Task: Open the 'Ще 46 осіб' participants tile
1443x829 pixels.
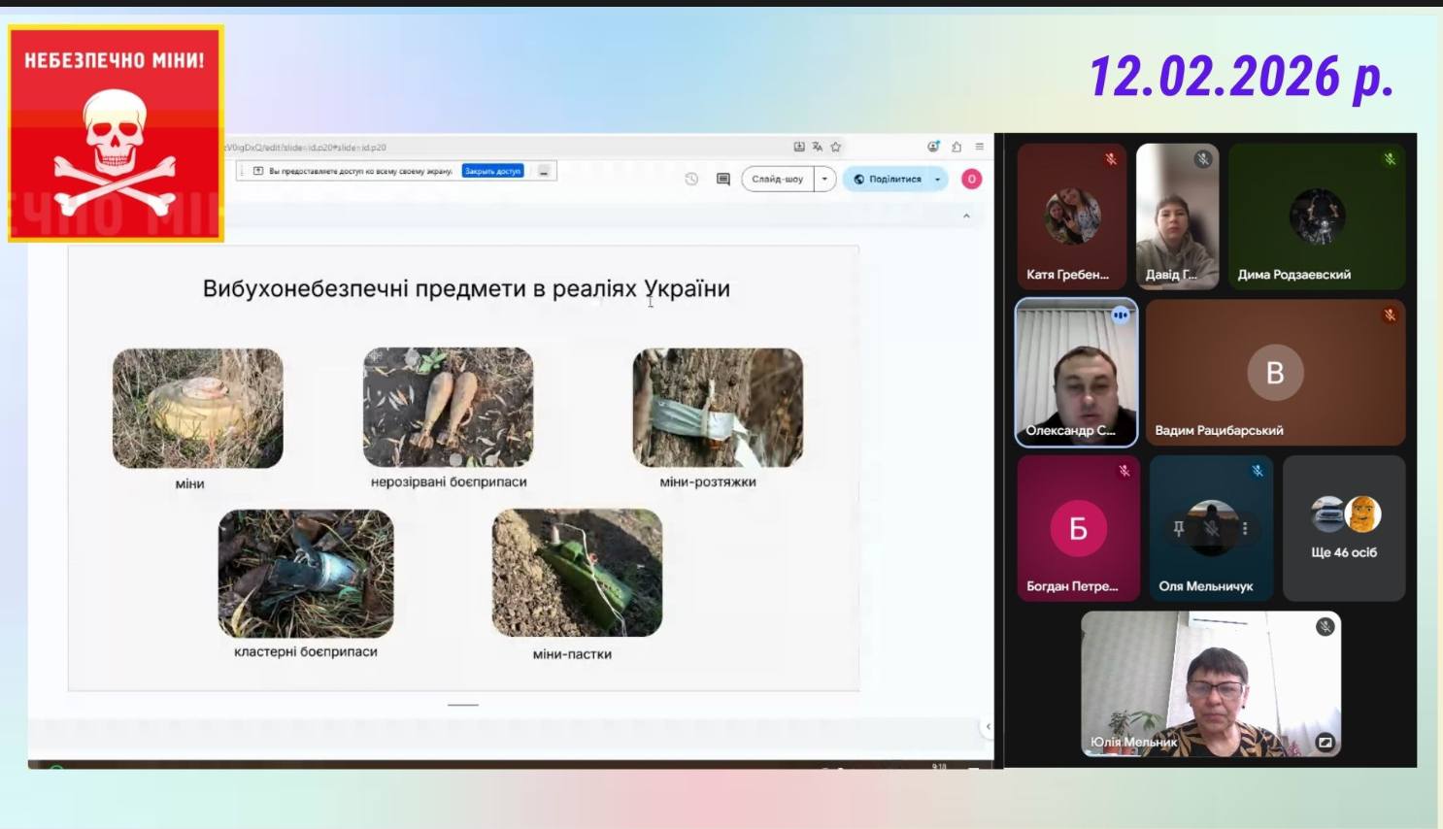Action: click(x=1344, y=528)
